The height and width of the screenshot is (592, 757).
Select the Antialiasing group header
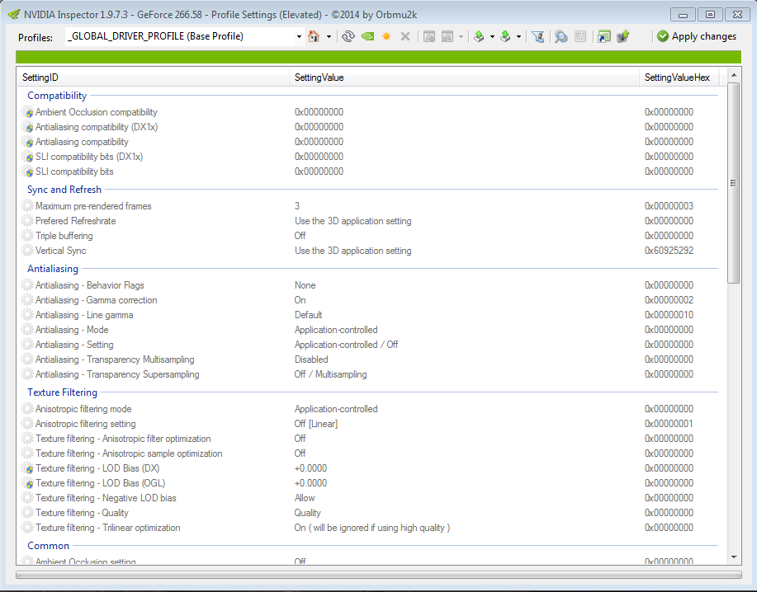53,269
